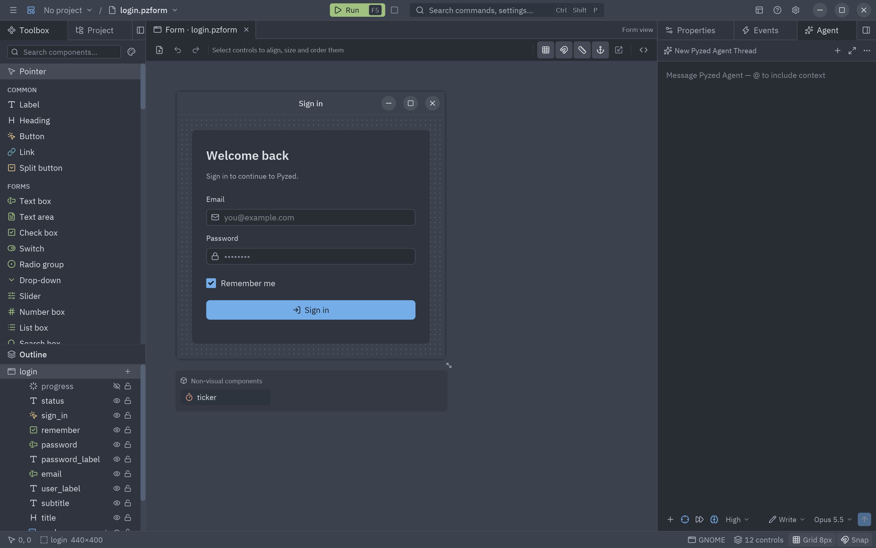This screenshot has width=876, height=548.
Task: Add control with login row plus button
Action: pyautogui.click(x=128, y=371)
